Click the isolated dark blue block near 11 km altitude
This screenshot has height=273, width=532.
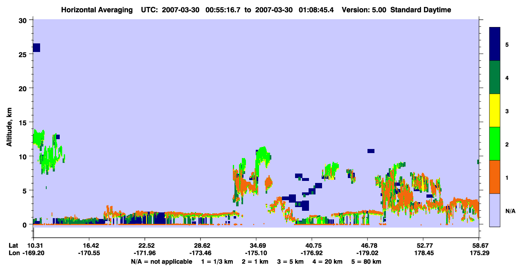[x=371, y=151]
